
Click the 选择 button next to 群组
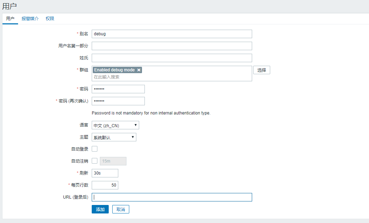click(262, 70)
